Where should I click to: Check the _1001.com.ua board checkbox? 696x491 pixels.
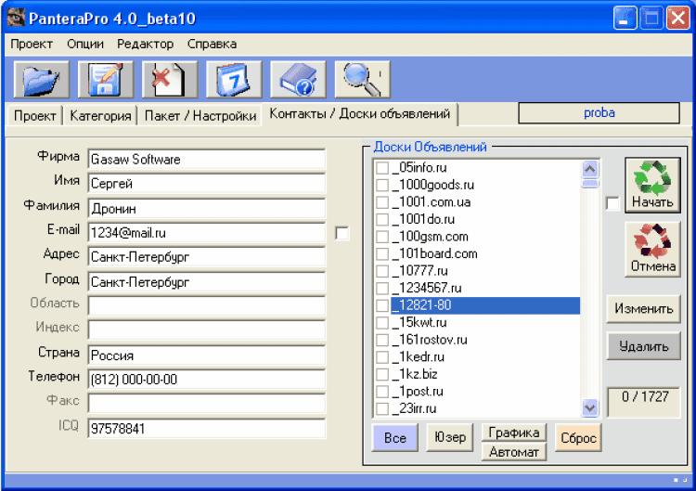(382, 202)
